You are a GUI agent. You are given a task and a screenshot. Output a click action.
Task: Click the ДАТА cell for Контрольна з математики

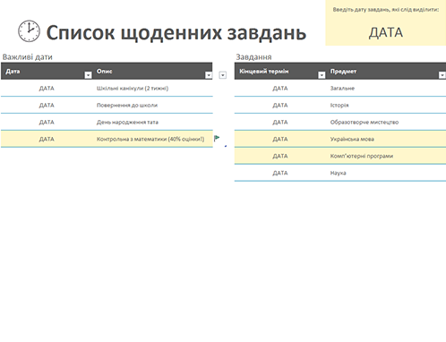[x=47, y=139]
